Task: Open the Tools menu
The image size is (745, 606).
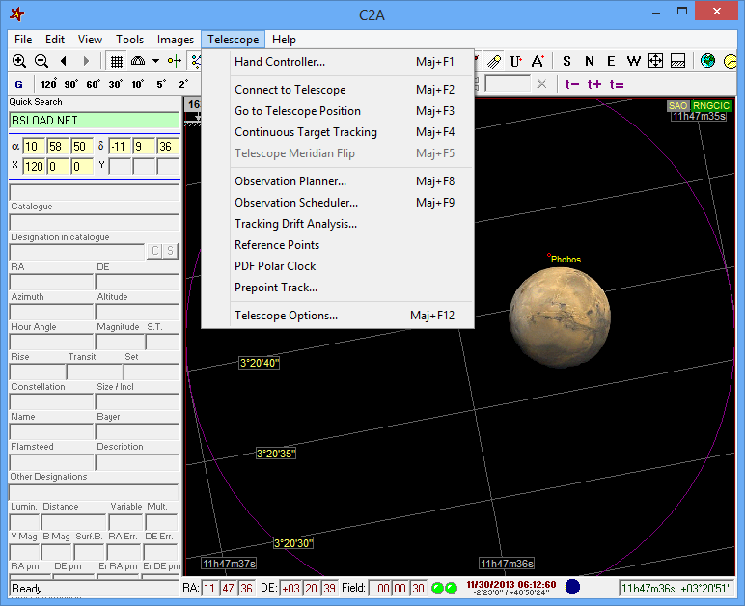Action: [129, 40]
